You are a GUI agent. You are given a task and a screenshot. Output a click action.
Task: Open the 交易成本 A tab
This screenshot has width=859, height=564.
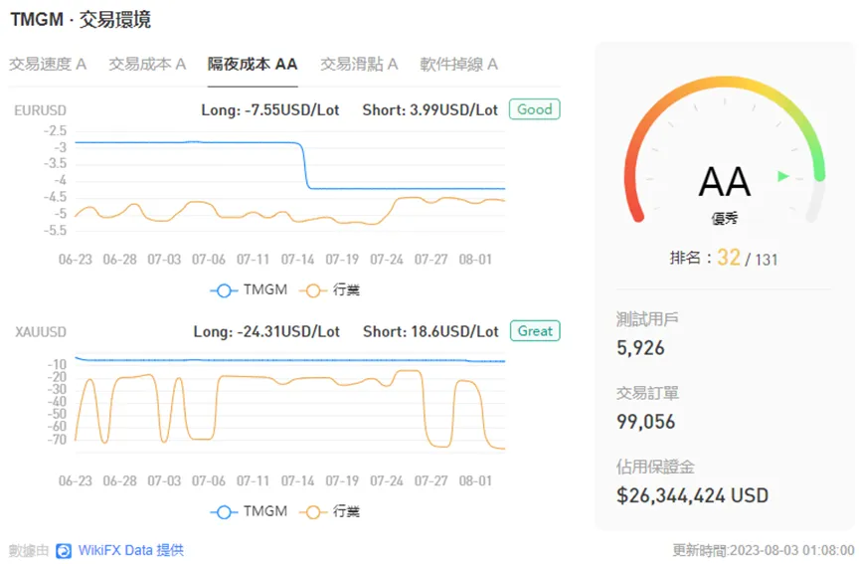pyautogui.click(x=147, y=64)
